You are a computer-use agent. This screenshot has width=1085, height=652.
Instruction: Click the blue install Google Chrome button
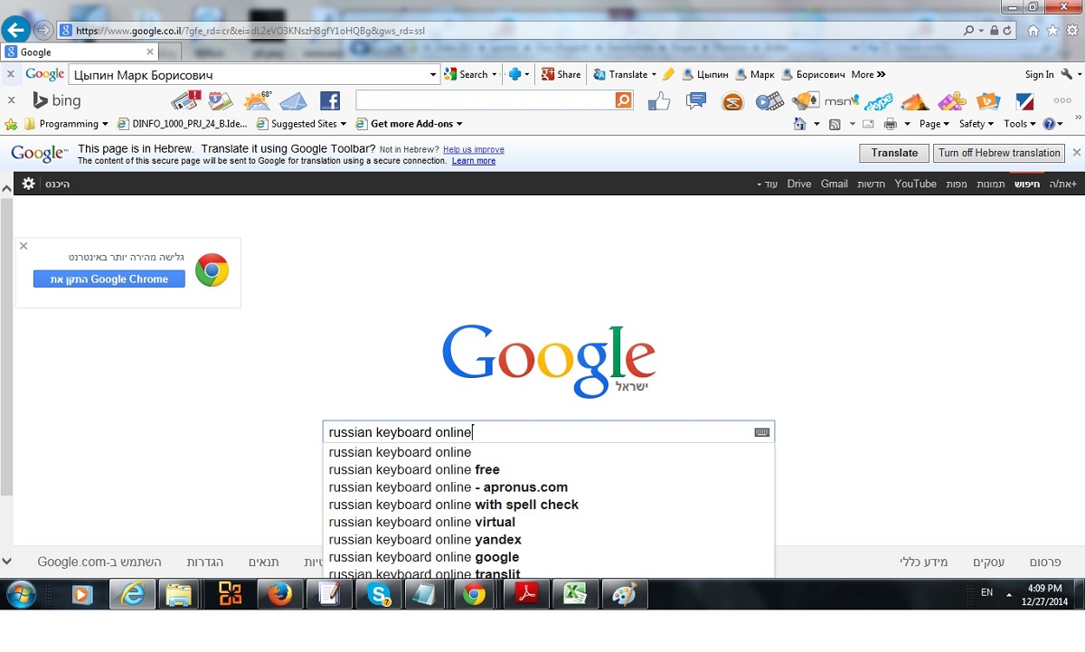point(109,279)
